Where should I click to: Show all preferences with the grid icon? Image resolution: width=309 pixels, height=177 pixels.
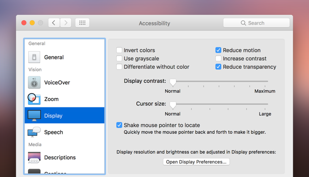82,23
